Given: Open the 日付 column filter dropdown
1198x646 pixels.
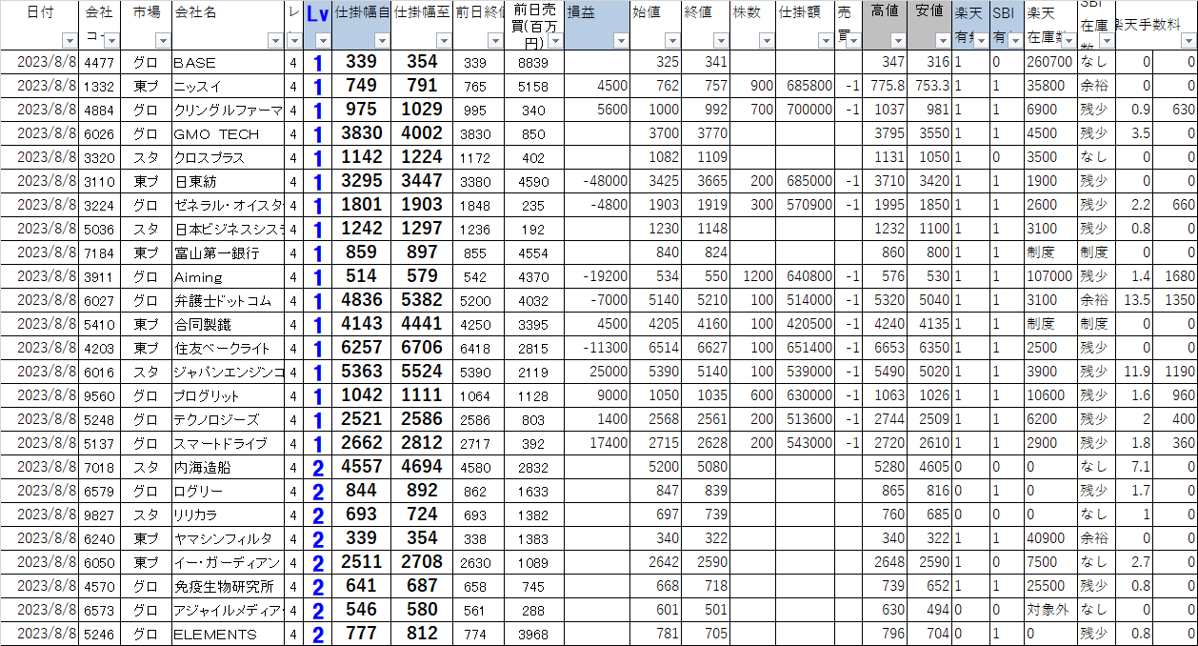Looking at the screenshot, I should coord(69,40).
